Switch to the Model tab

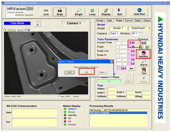click(x=100, y=20)
